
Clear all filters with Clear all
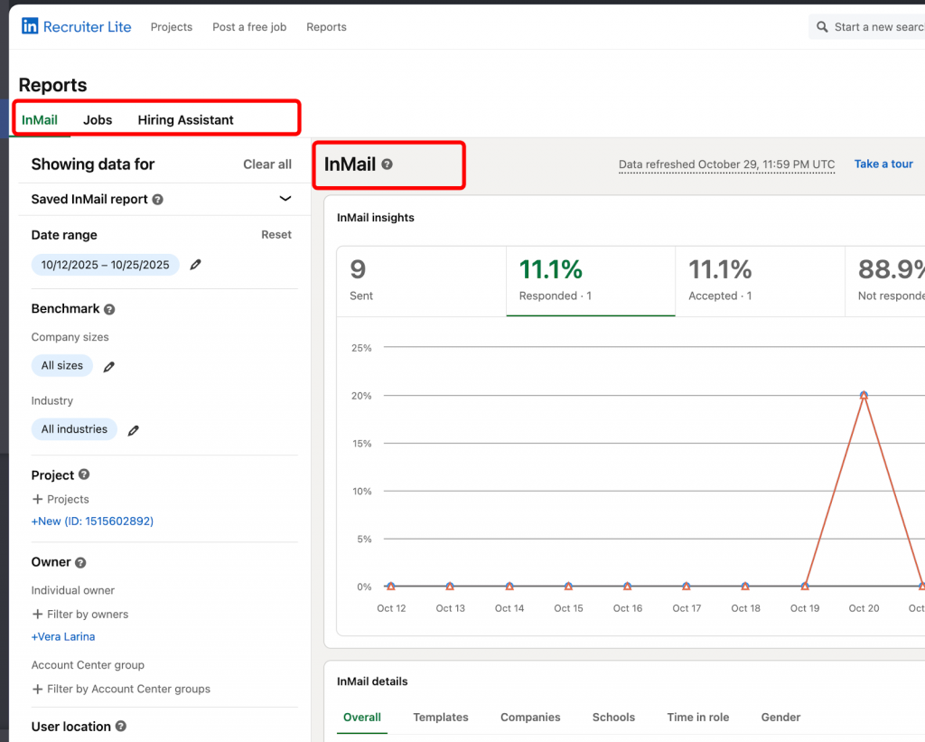(266, 164)
